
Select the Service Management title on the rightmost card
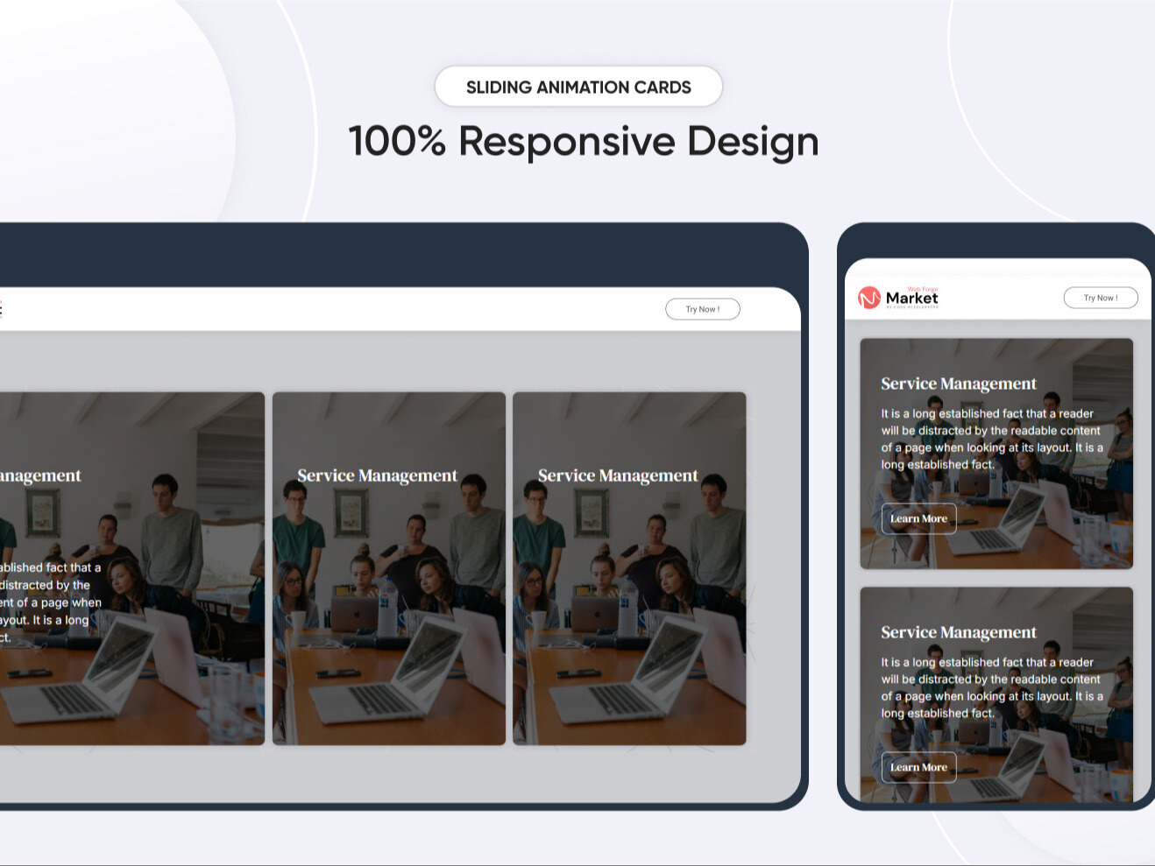point(618,475)
